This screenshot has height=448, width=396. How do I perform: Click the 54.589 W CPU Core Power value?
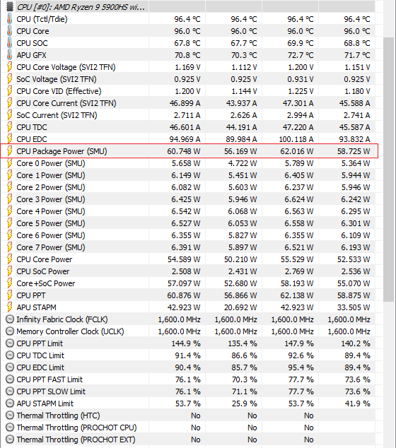coord(184,259)
